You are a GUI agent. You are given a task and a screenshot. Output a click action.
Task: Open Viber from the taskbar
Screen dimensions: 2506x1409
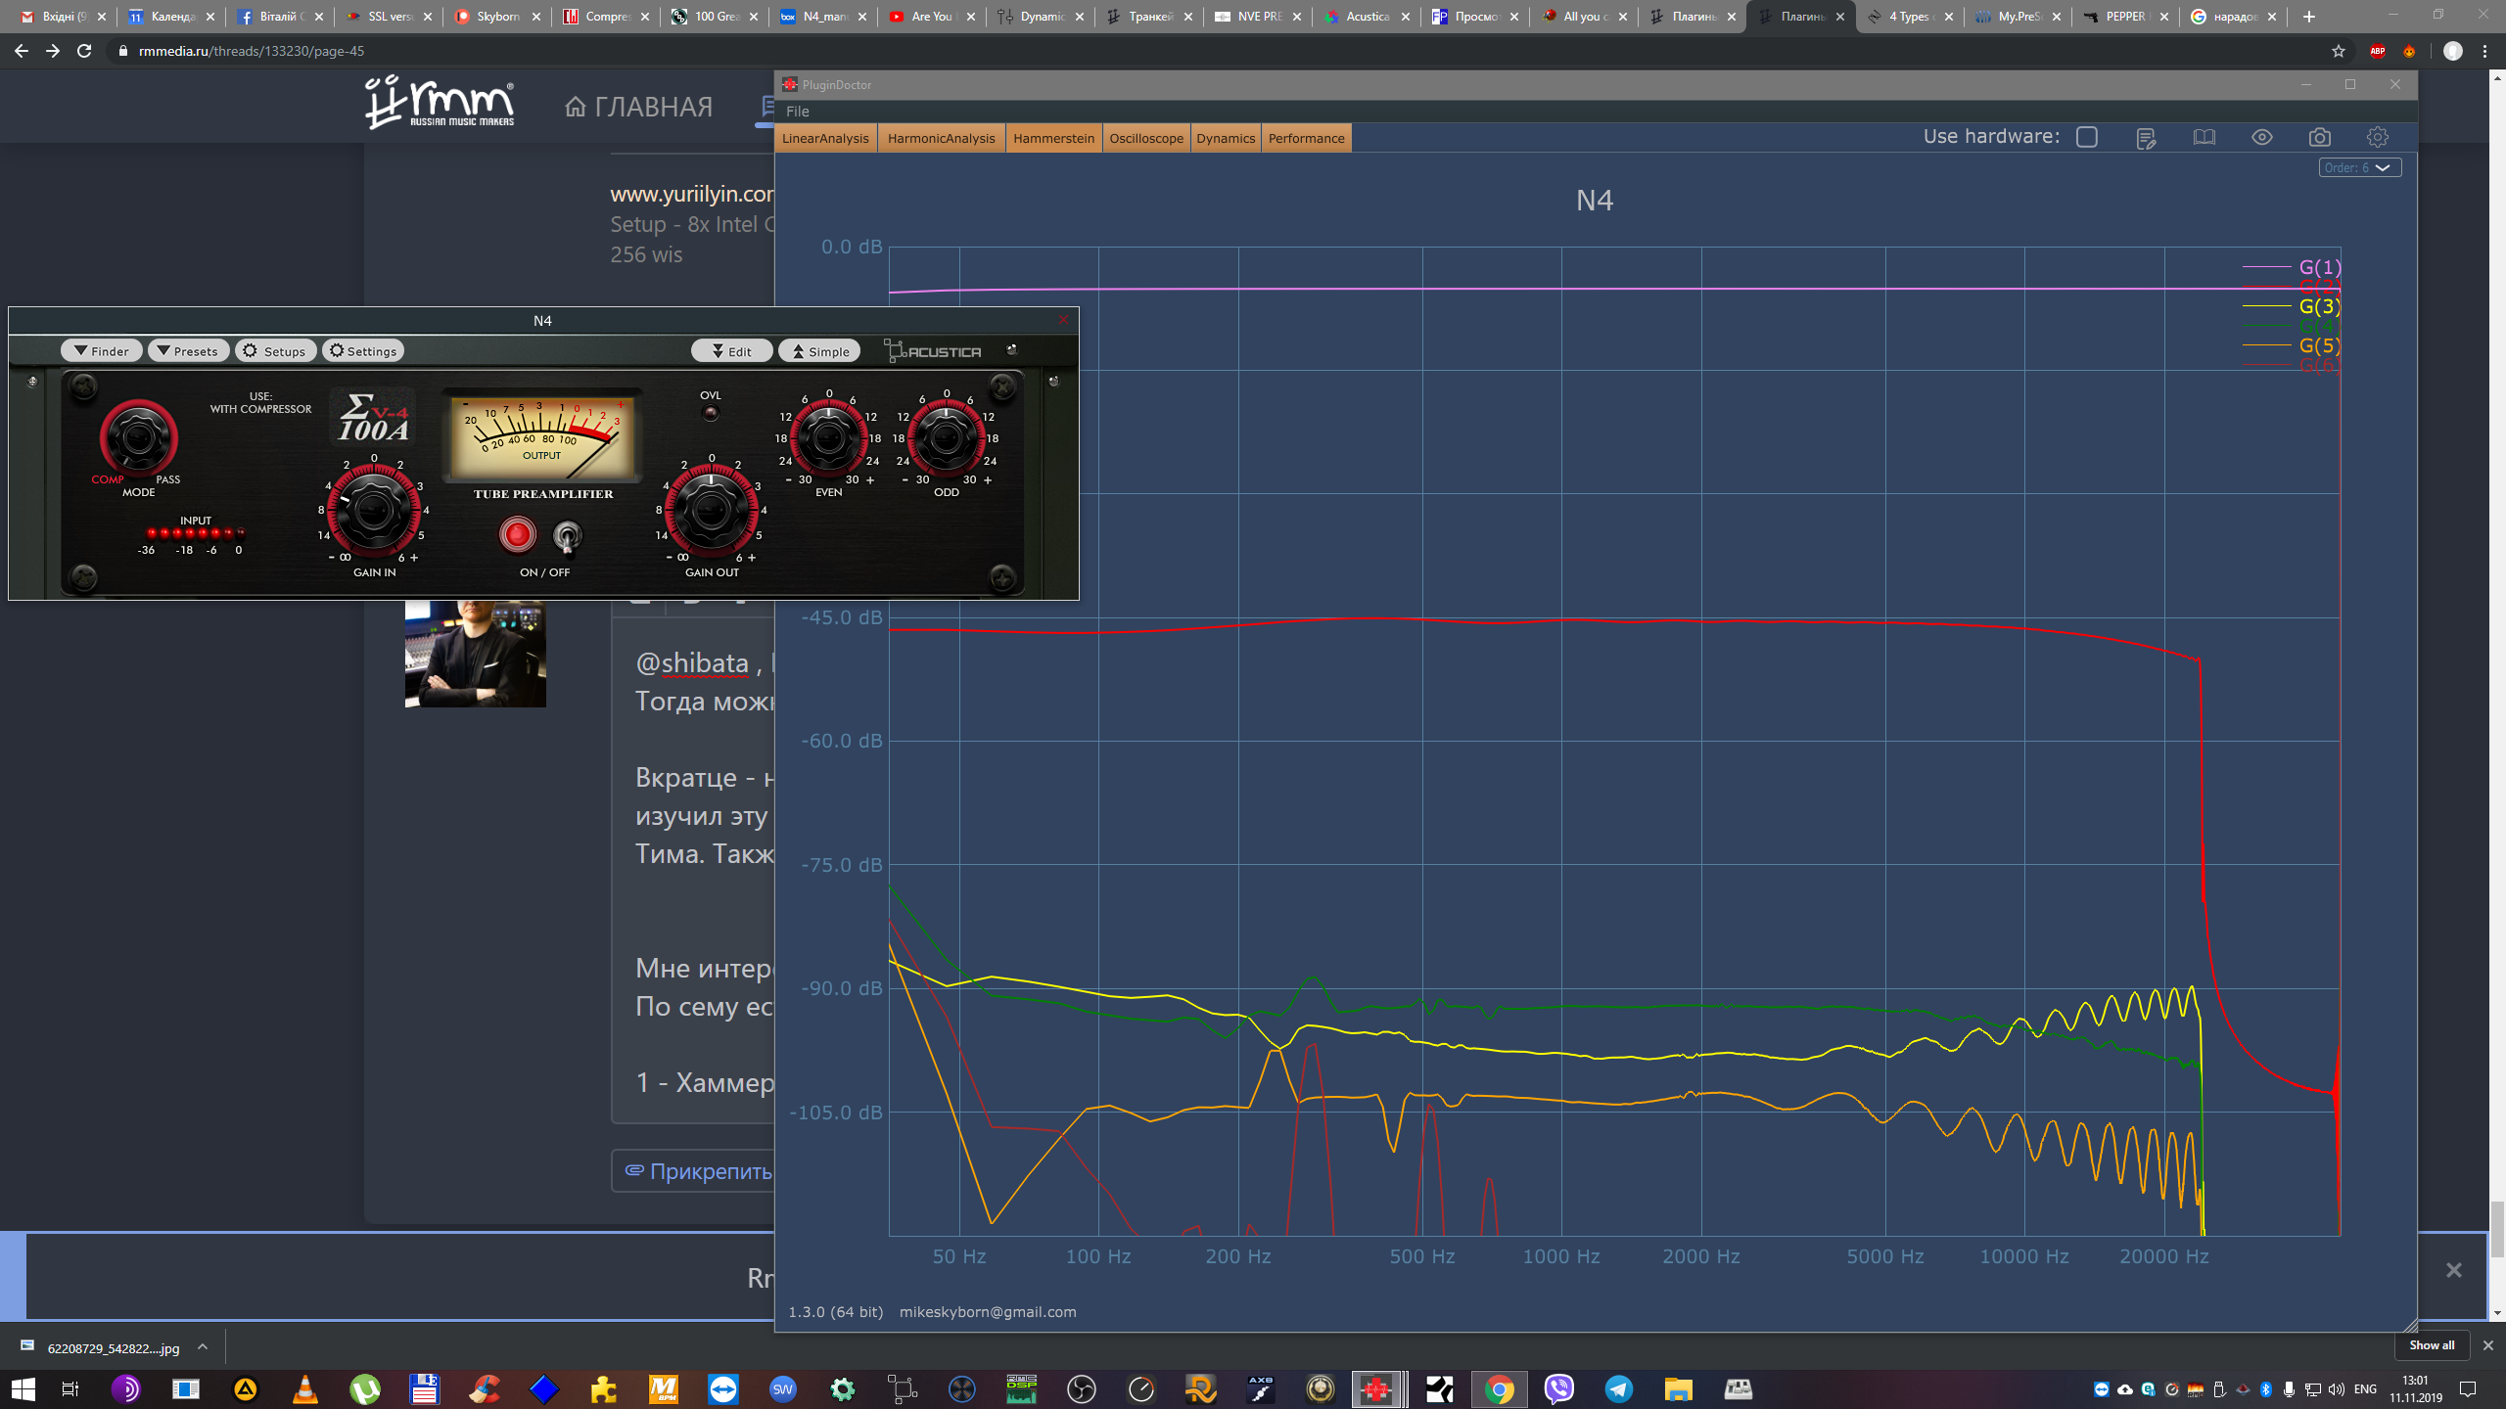1558,1388
